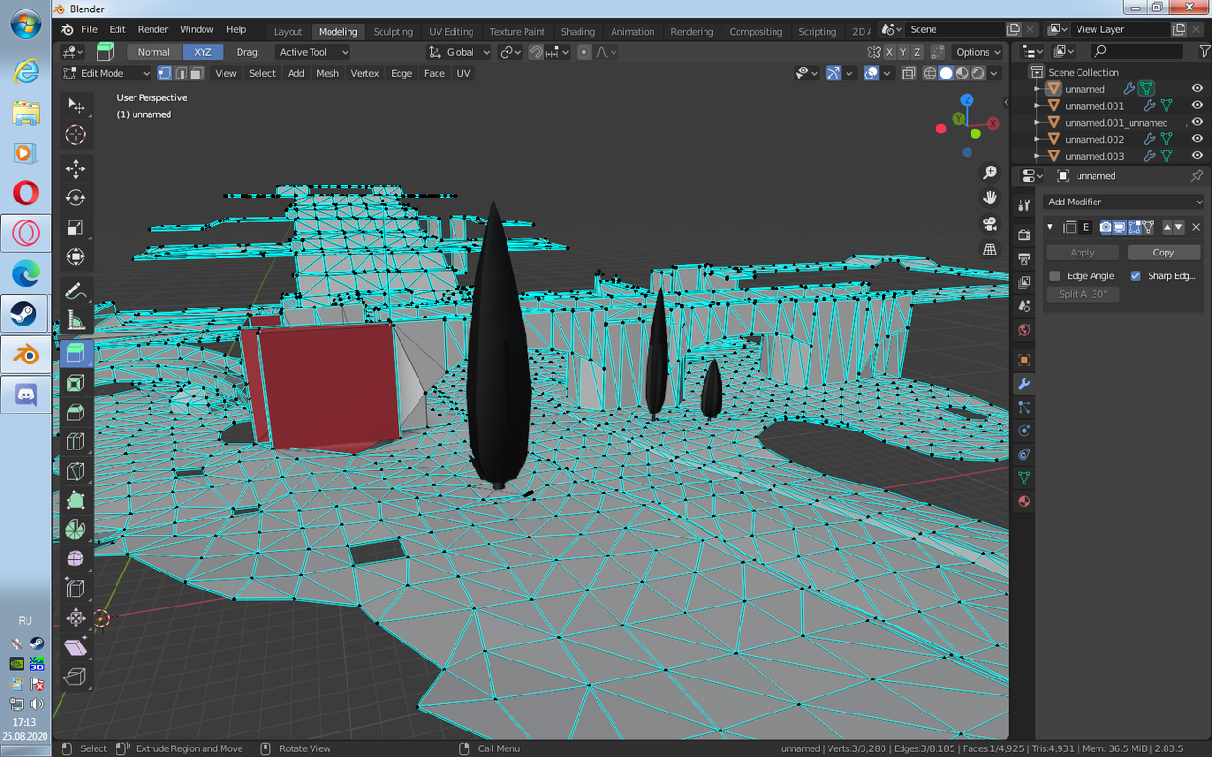The image size is (1212, 757).
Task: Switch to UV Editing workspace tab
Action: (x=451, y=31)
